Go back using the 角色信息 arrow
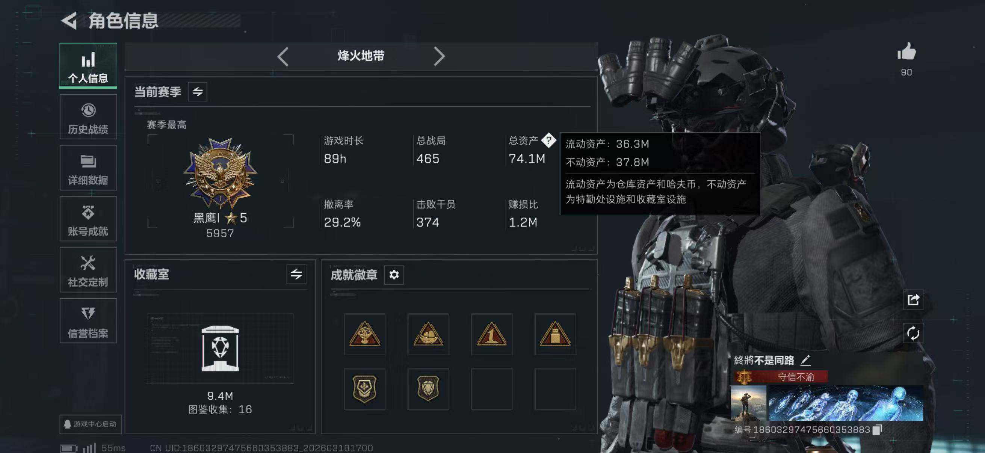Image resolution: width=985 pixels, height=453 pixels. pyautogui.click(x=69, y=21)
